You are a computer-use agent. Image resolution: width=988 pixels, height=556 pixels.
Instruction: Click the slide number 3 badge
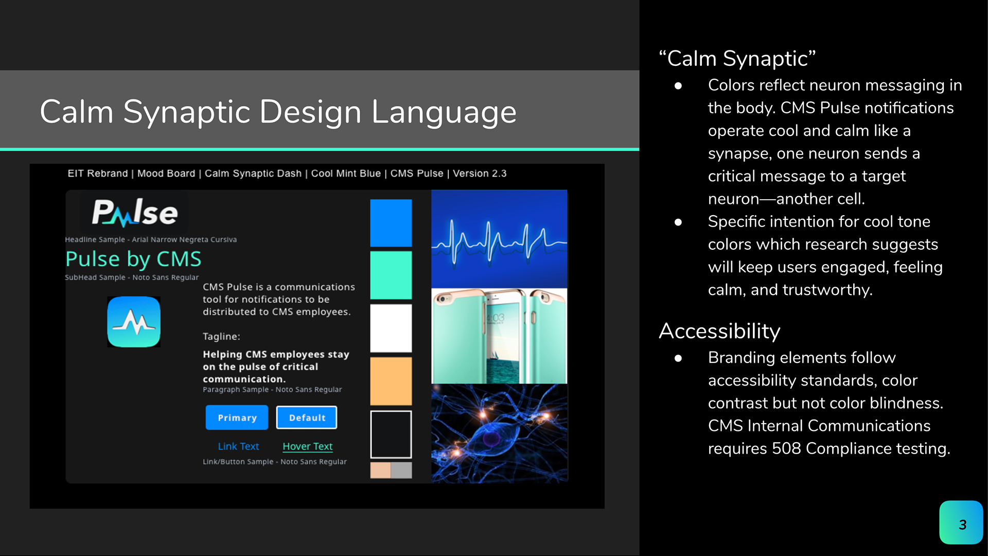[x=961, y=523]
